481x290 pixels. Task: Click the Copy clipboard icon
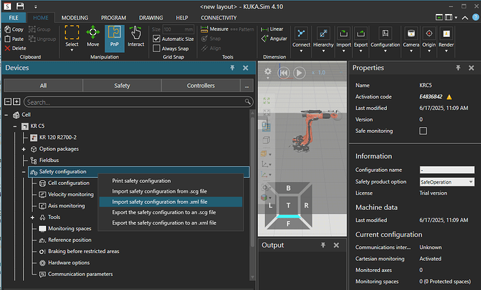pyautogui.click(x=8, y=29)
